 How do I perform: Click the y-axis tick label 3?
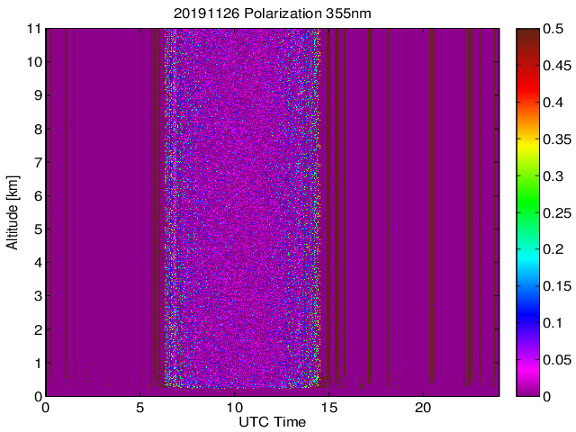[x=38, y=296]
